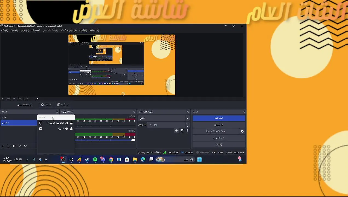This screenshot has width=348, height=197.
Task: Unlock display capture 2 source lock
Action: (71, 123)
